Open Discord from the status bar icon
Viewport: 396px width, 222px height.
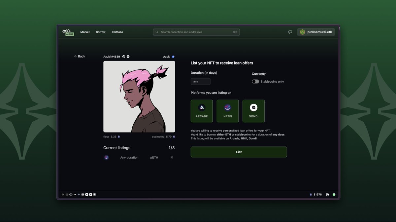(x=327, y=195)
